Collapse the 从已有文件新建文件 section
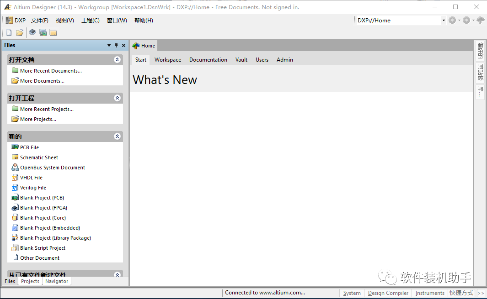The width and height of the screenshot is (487, 299). (117, 274)
